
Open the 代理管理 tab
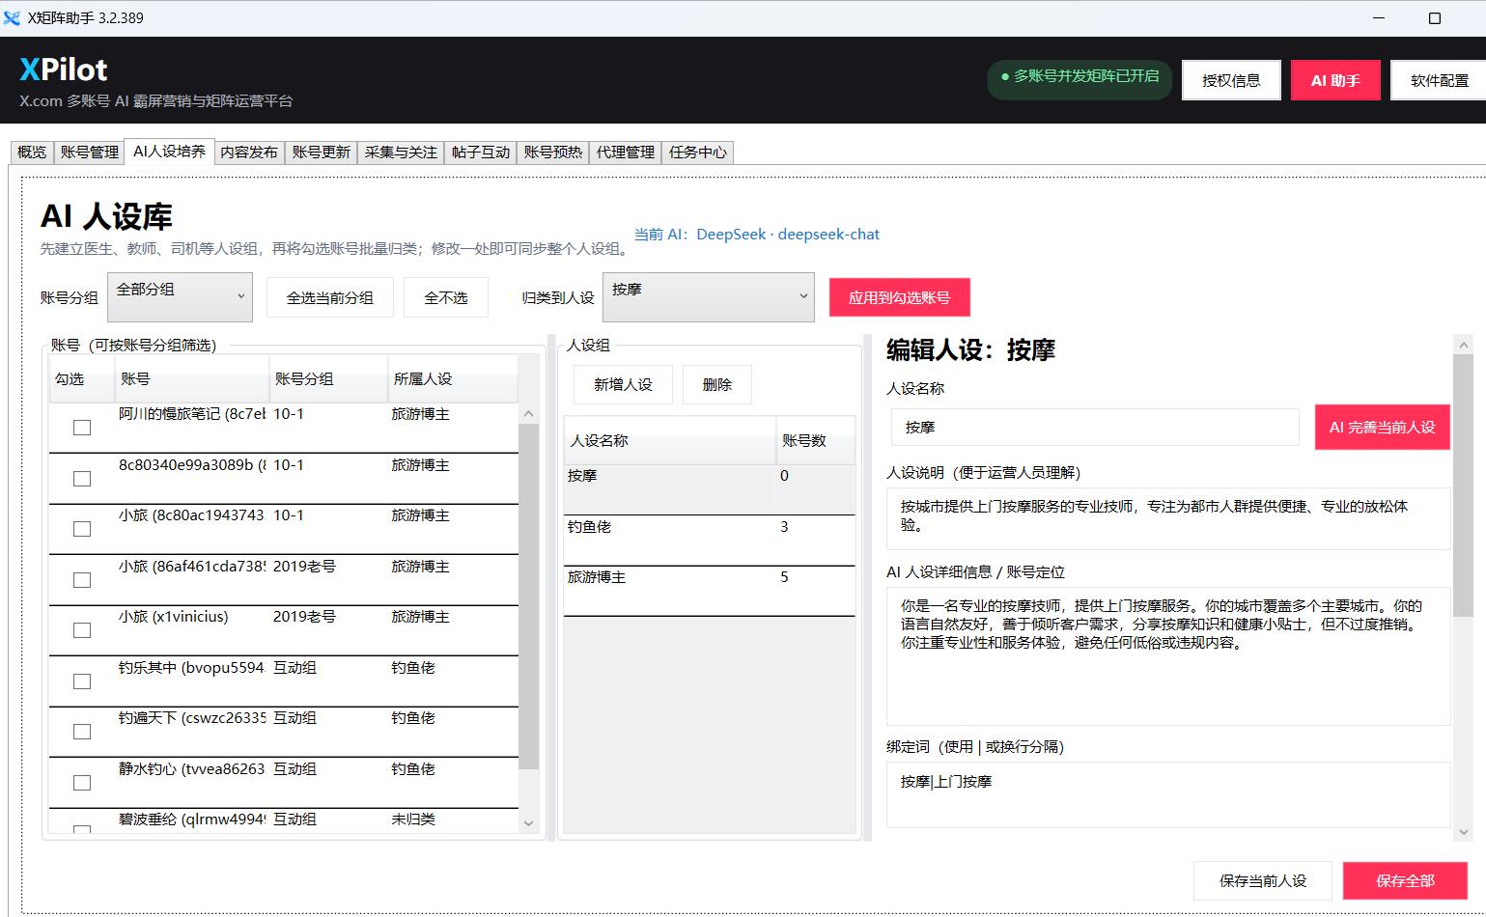[625, 153]
